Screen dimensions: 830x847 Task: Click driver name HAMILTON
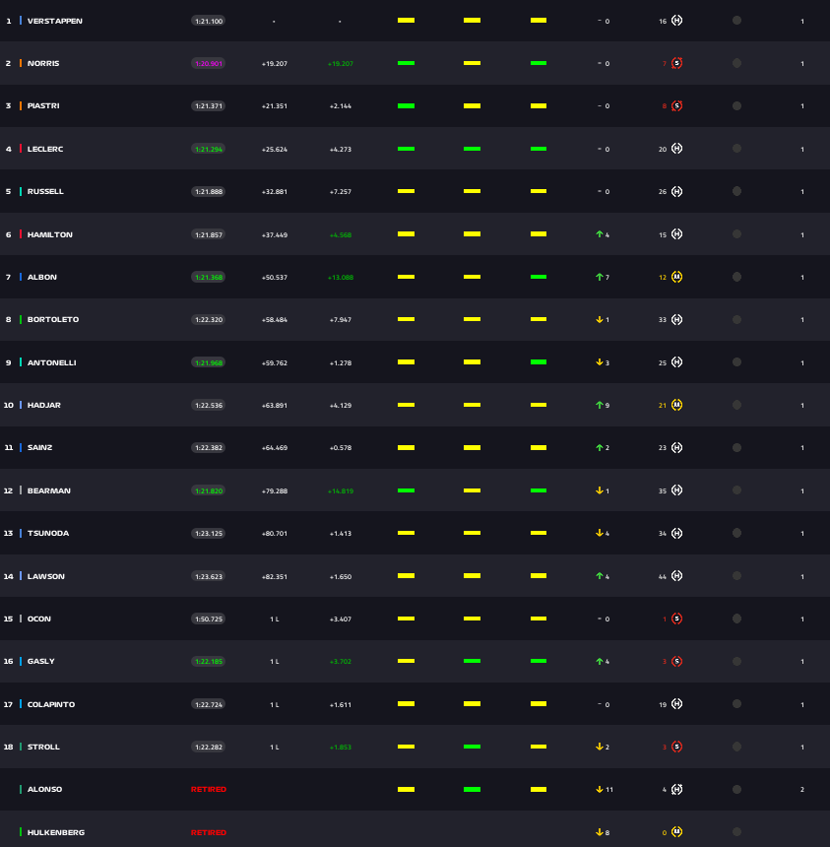(x=49, y=234)
